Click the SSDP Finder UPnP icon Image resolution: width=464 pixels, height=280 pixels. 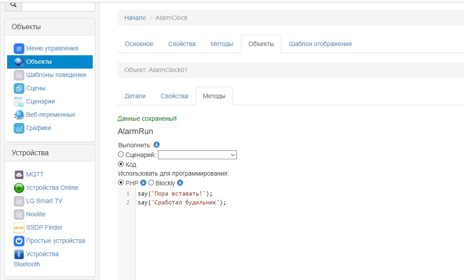tap(19, 228)
